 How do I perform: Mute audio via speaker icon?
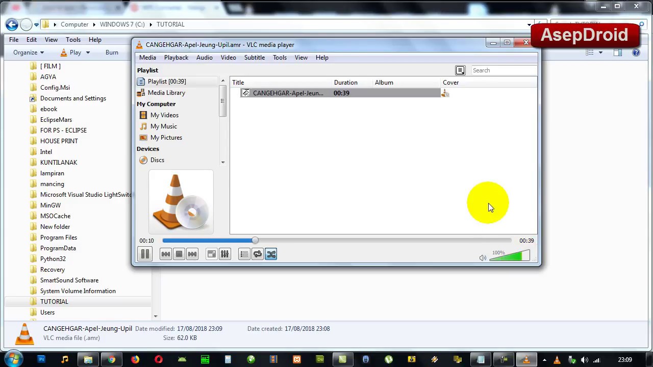click(x=483, y=258)
